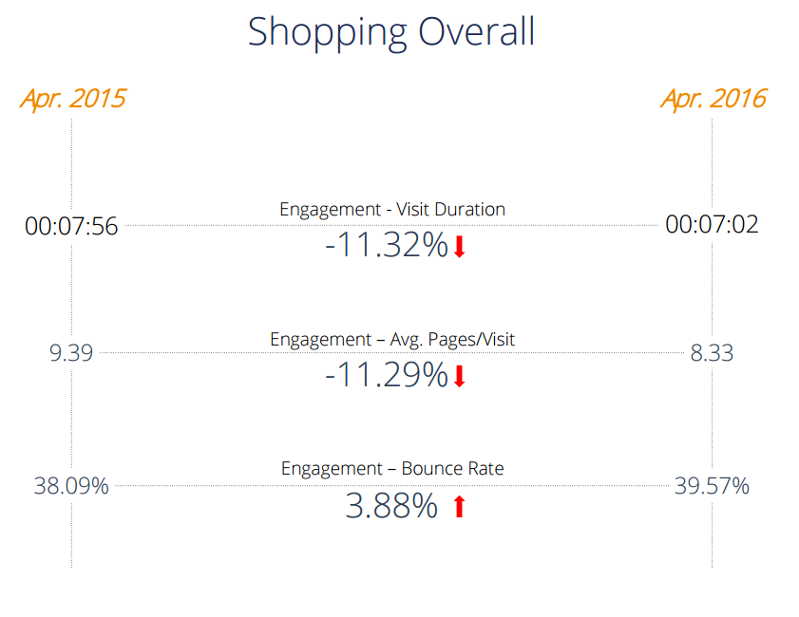
Task: Select the 00:07:02 visit duration value
Action: [712, 226]
